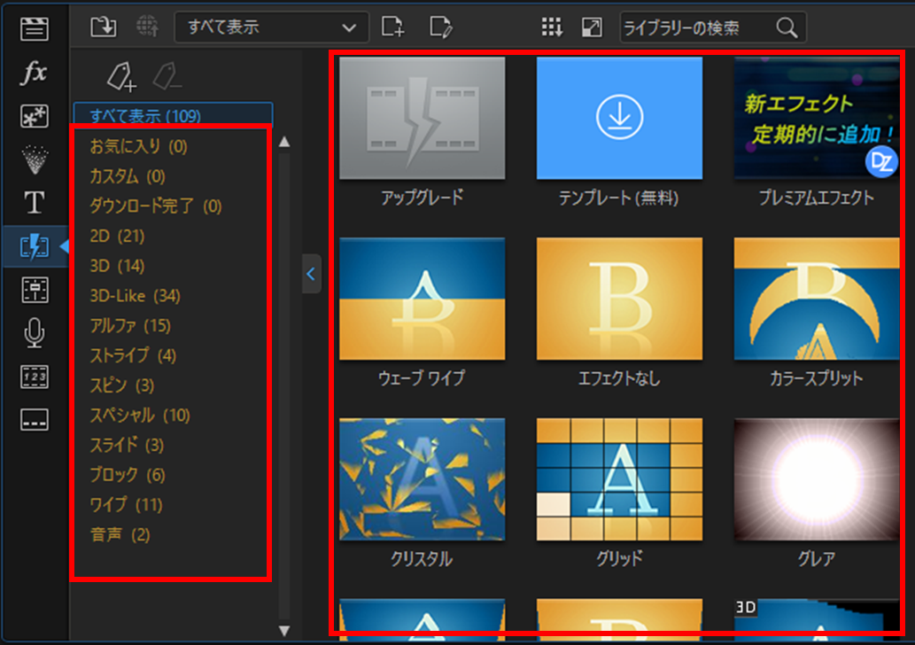Select the ブロック (6) category
This screenshot has height=645, width=915.
(128, 475)
